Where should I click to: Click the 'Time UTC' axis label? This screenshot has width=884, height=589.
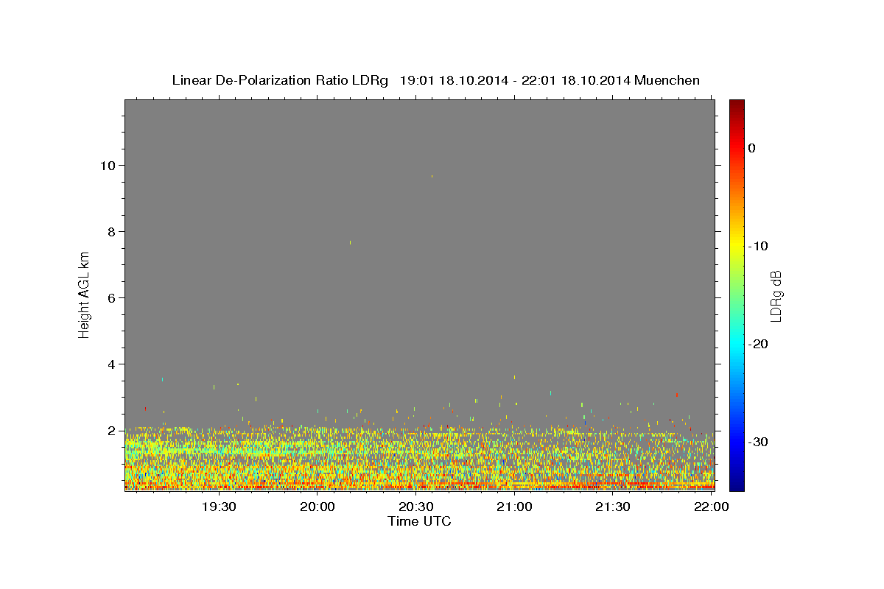[x=419, y=521]
